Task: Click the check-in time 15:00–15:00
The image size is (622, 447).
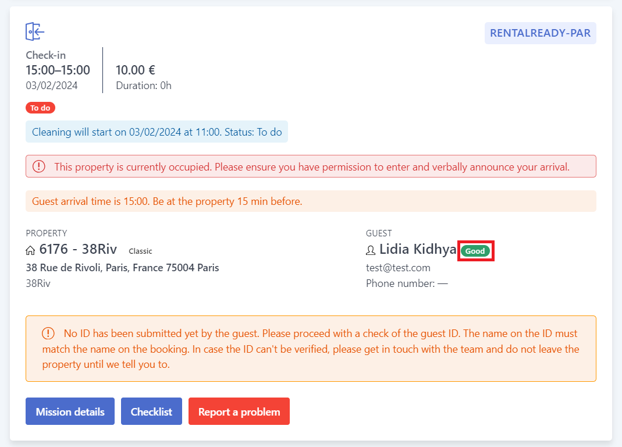Action: click(58, 70)
